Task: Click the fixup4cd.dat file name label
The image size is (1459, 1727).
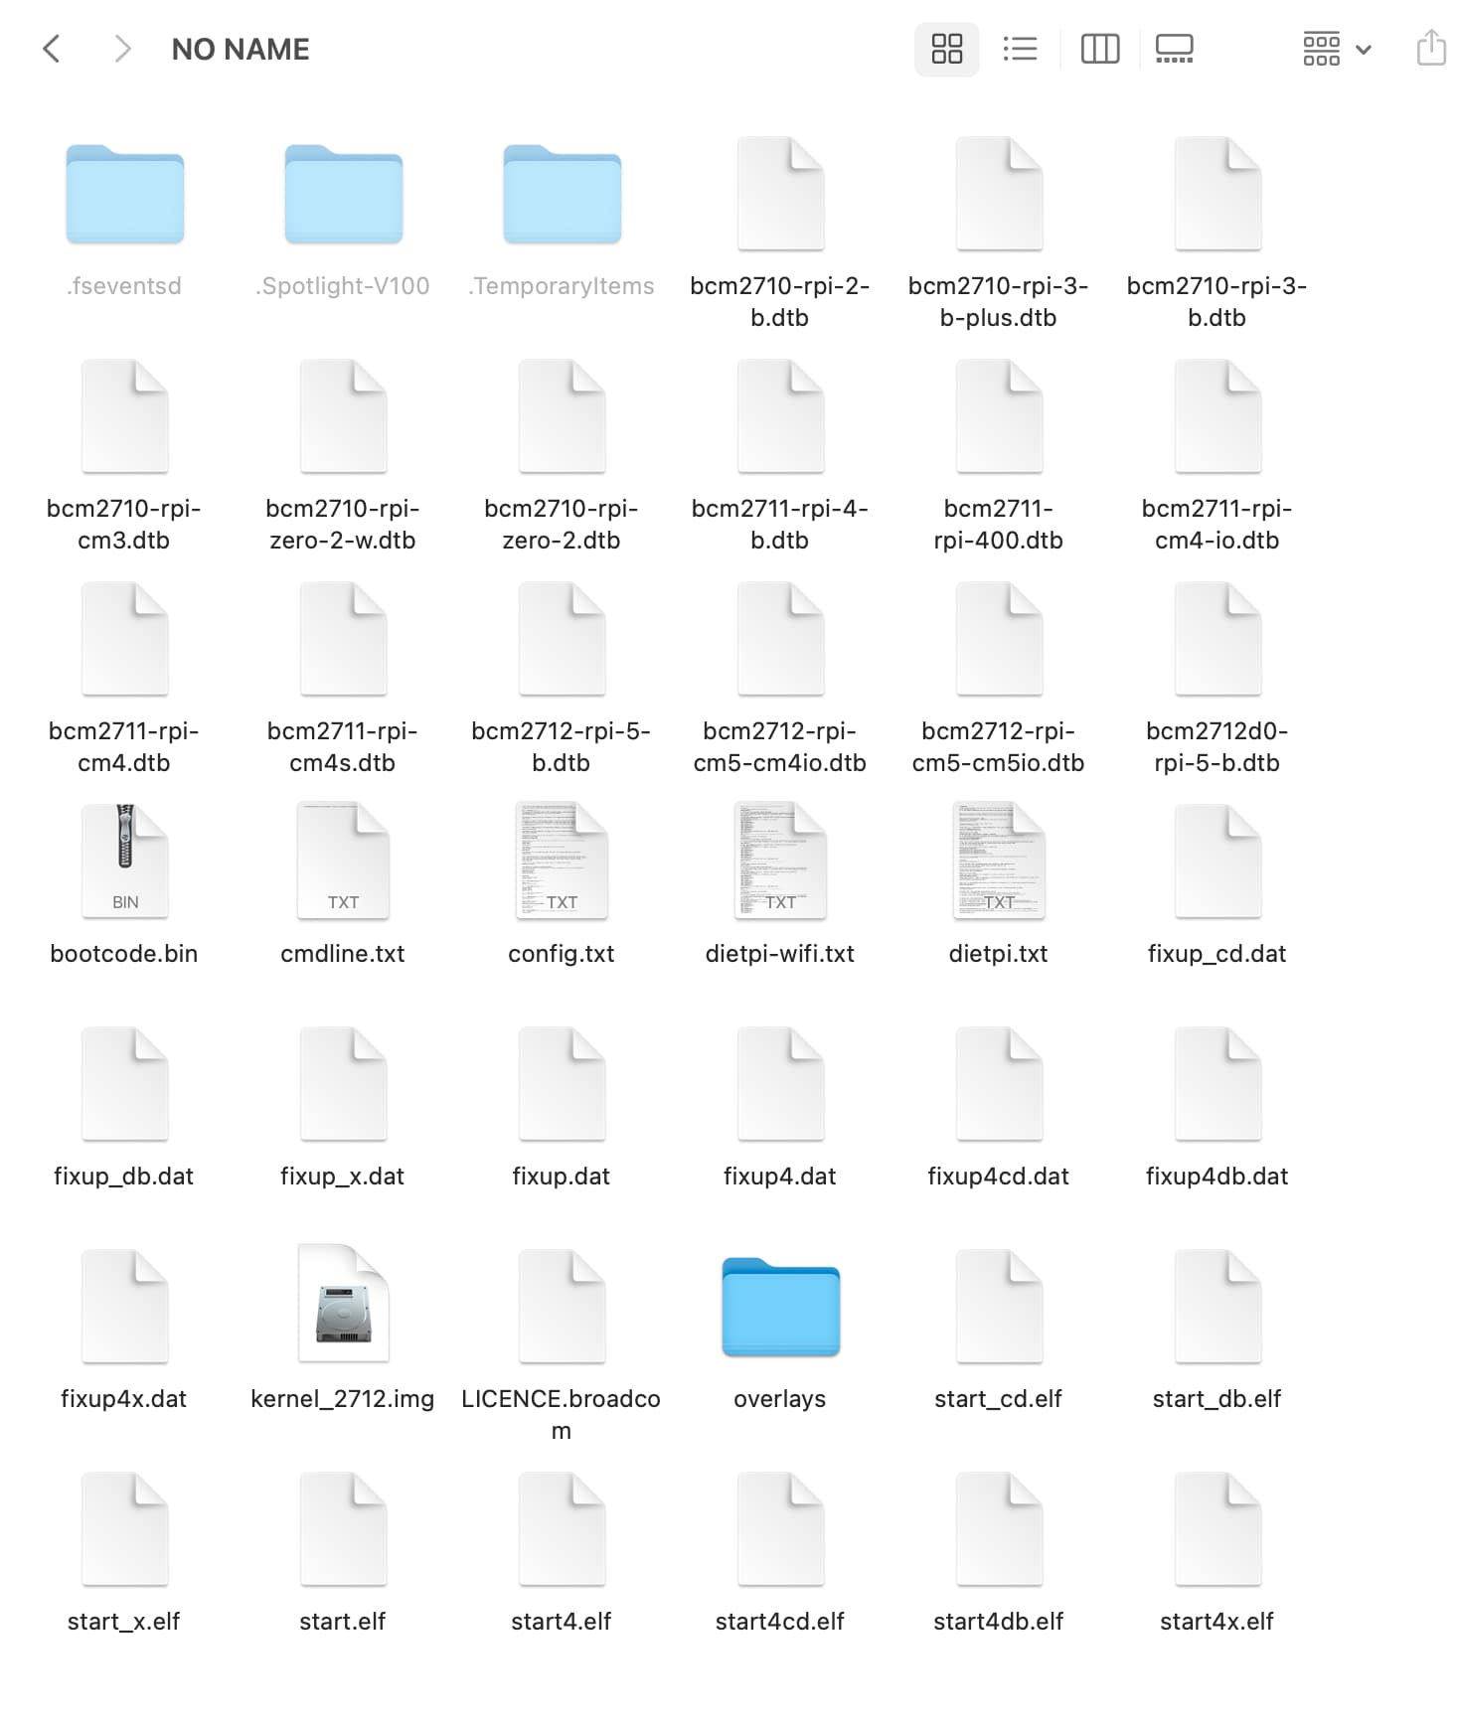Action: coord(999,1177)
